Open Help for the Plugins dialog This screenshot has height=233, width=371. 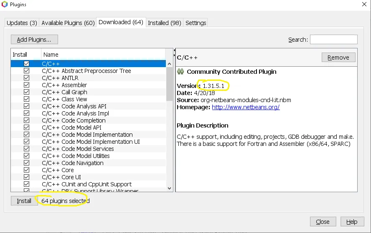352,222
